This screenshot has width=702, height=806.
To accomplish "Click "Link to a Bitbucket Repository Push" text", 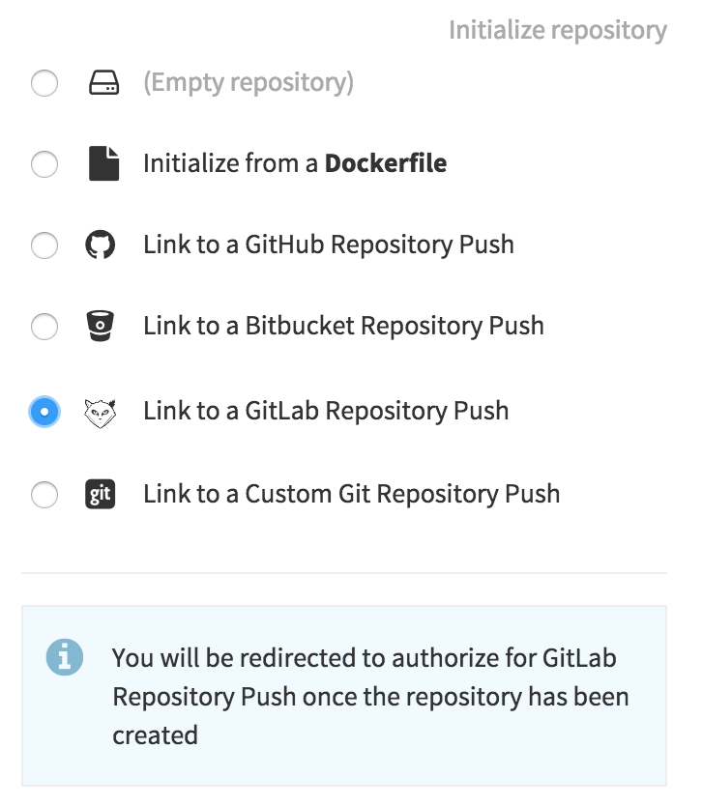I will [x=343, y=326].
